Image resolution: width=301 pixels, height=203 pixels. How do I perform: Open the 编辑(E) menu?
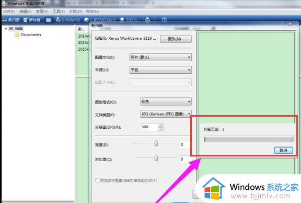[25, 12]
